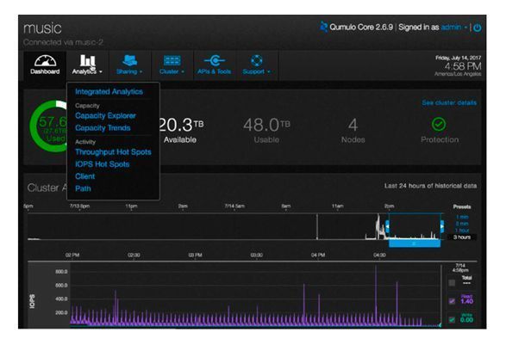Screen dimensions: 506x345
Task: Select the 3 hours preset
Action: pos(462,237)
